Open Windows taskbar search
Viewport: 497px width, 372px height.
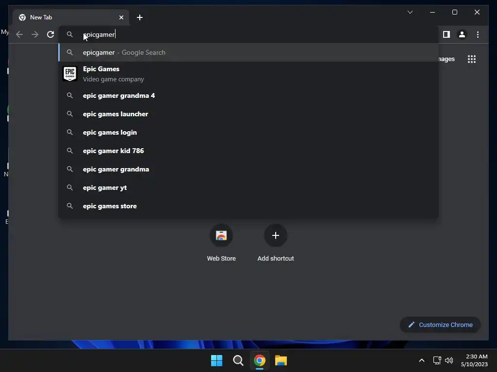(238, 360)
